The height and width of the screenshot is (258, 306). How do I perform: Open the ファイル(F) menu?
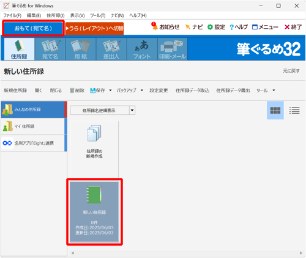12,15
